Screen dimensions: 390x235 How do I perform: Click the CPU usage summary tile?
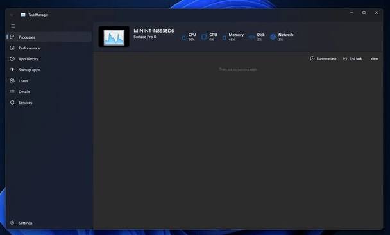point(189,37)
